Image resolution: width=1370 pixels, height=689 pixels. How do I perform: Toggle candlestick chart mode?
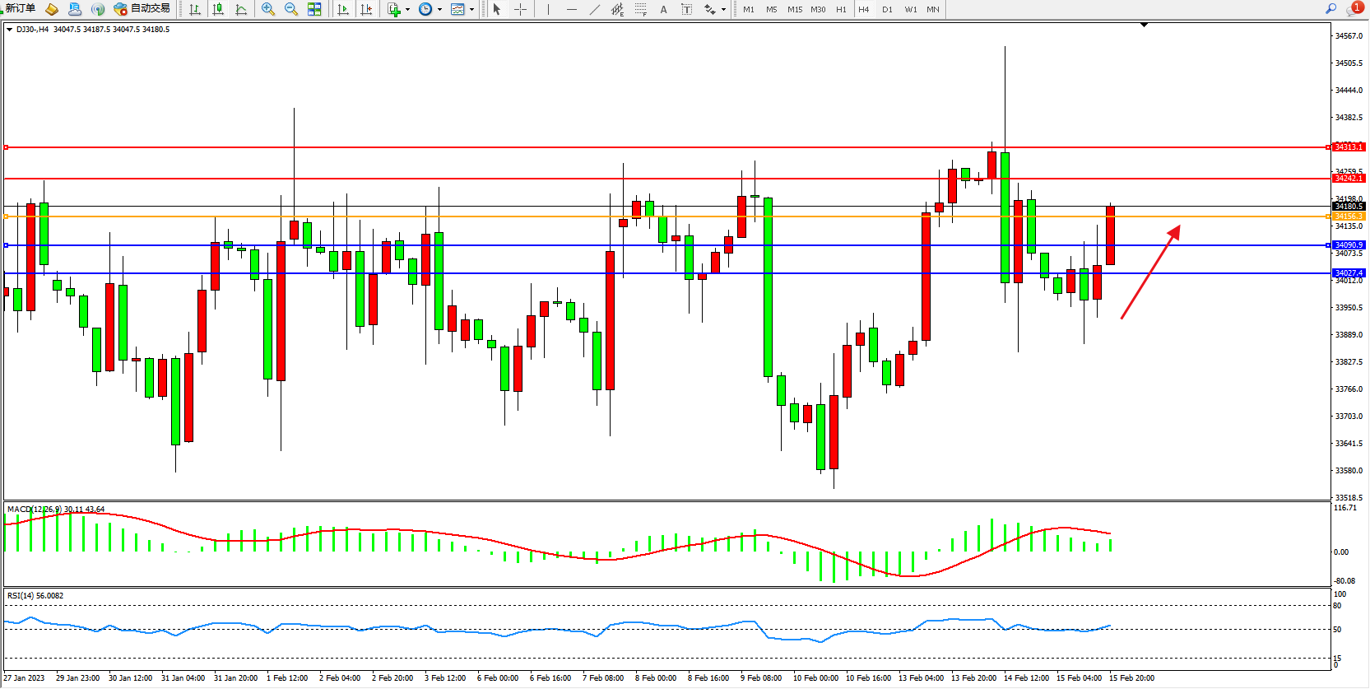[x=218, y=9]
